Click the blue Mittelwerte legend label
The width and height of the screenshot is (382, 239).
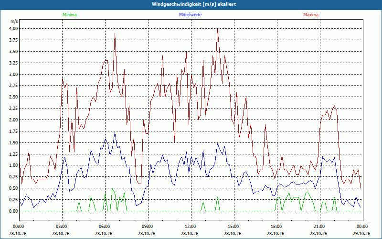click(x=190, y=15)
